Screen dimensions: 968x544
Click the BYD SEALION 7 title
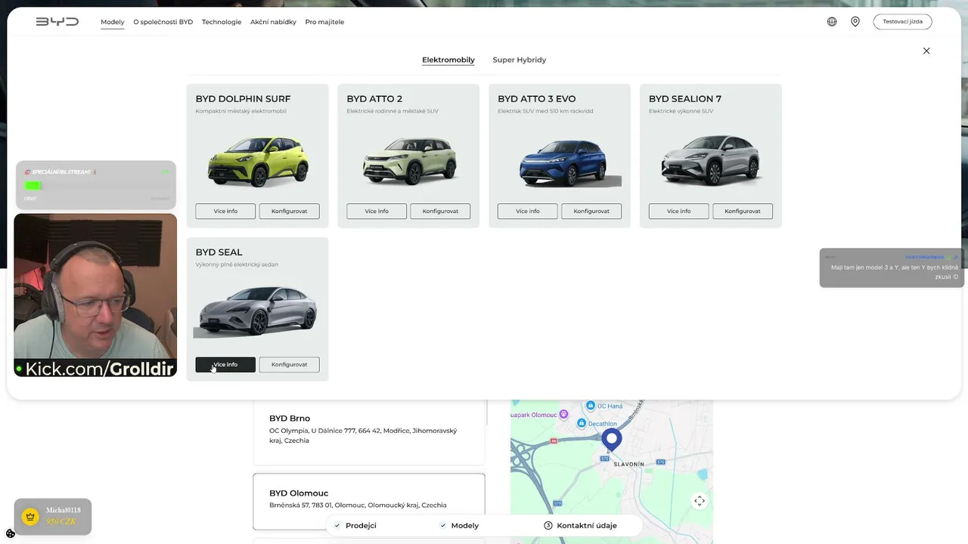[x=685, y=99]
